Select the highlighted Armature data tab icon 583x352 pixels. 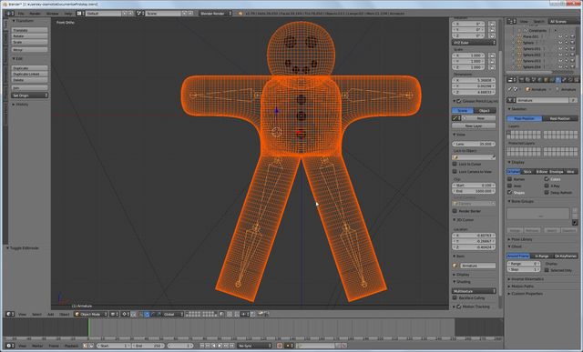[x=557, y=80]
